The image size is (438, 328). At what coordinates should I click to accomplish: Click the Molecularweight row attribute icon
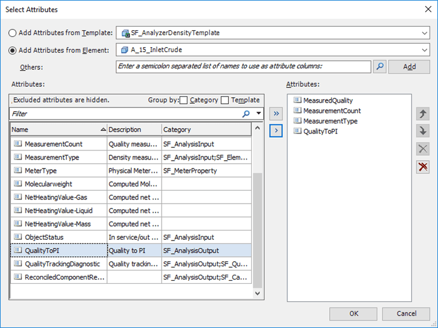point(18,184)
